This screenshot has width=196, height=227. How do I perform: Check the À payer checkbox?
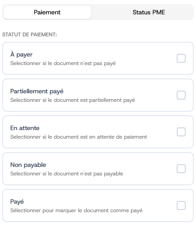[181, 58]
